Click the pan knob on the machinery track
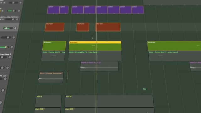This screenshot has width=201, height=113. (17, 19)
